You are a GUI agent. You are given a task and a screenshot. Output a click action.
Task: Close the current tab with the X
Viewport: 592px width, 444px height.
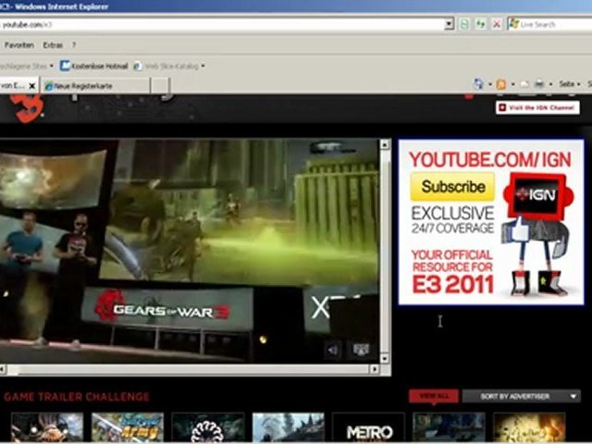(33, 85)
